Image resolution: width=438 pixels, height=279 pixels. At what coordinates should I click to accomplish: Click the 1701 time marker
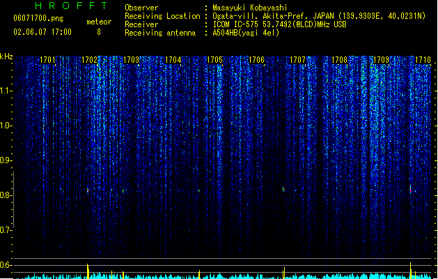tap(47, 60)
